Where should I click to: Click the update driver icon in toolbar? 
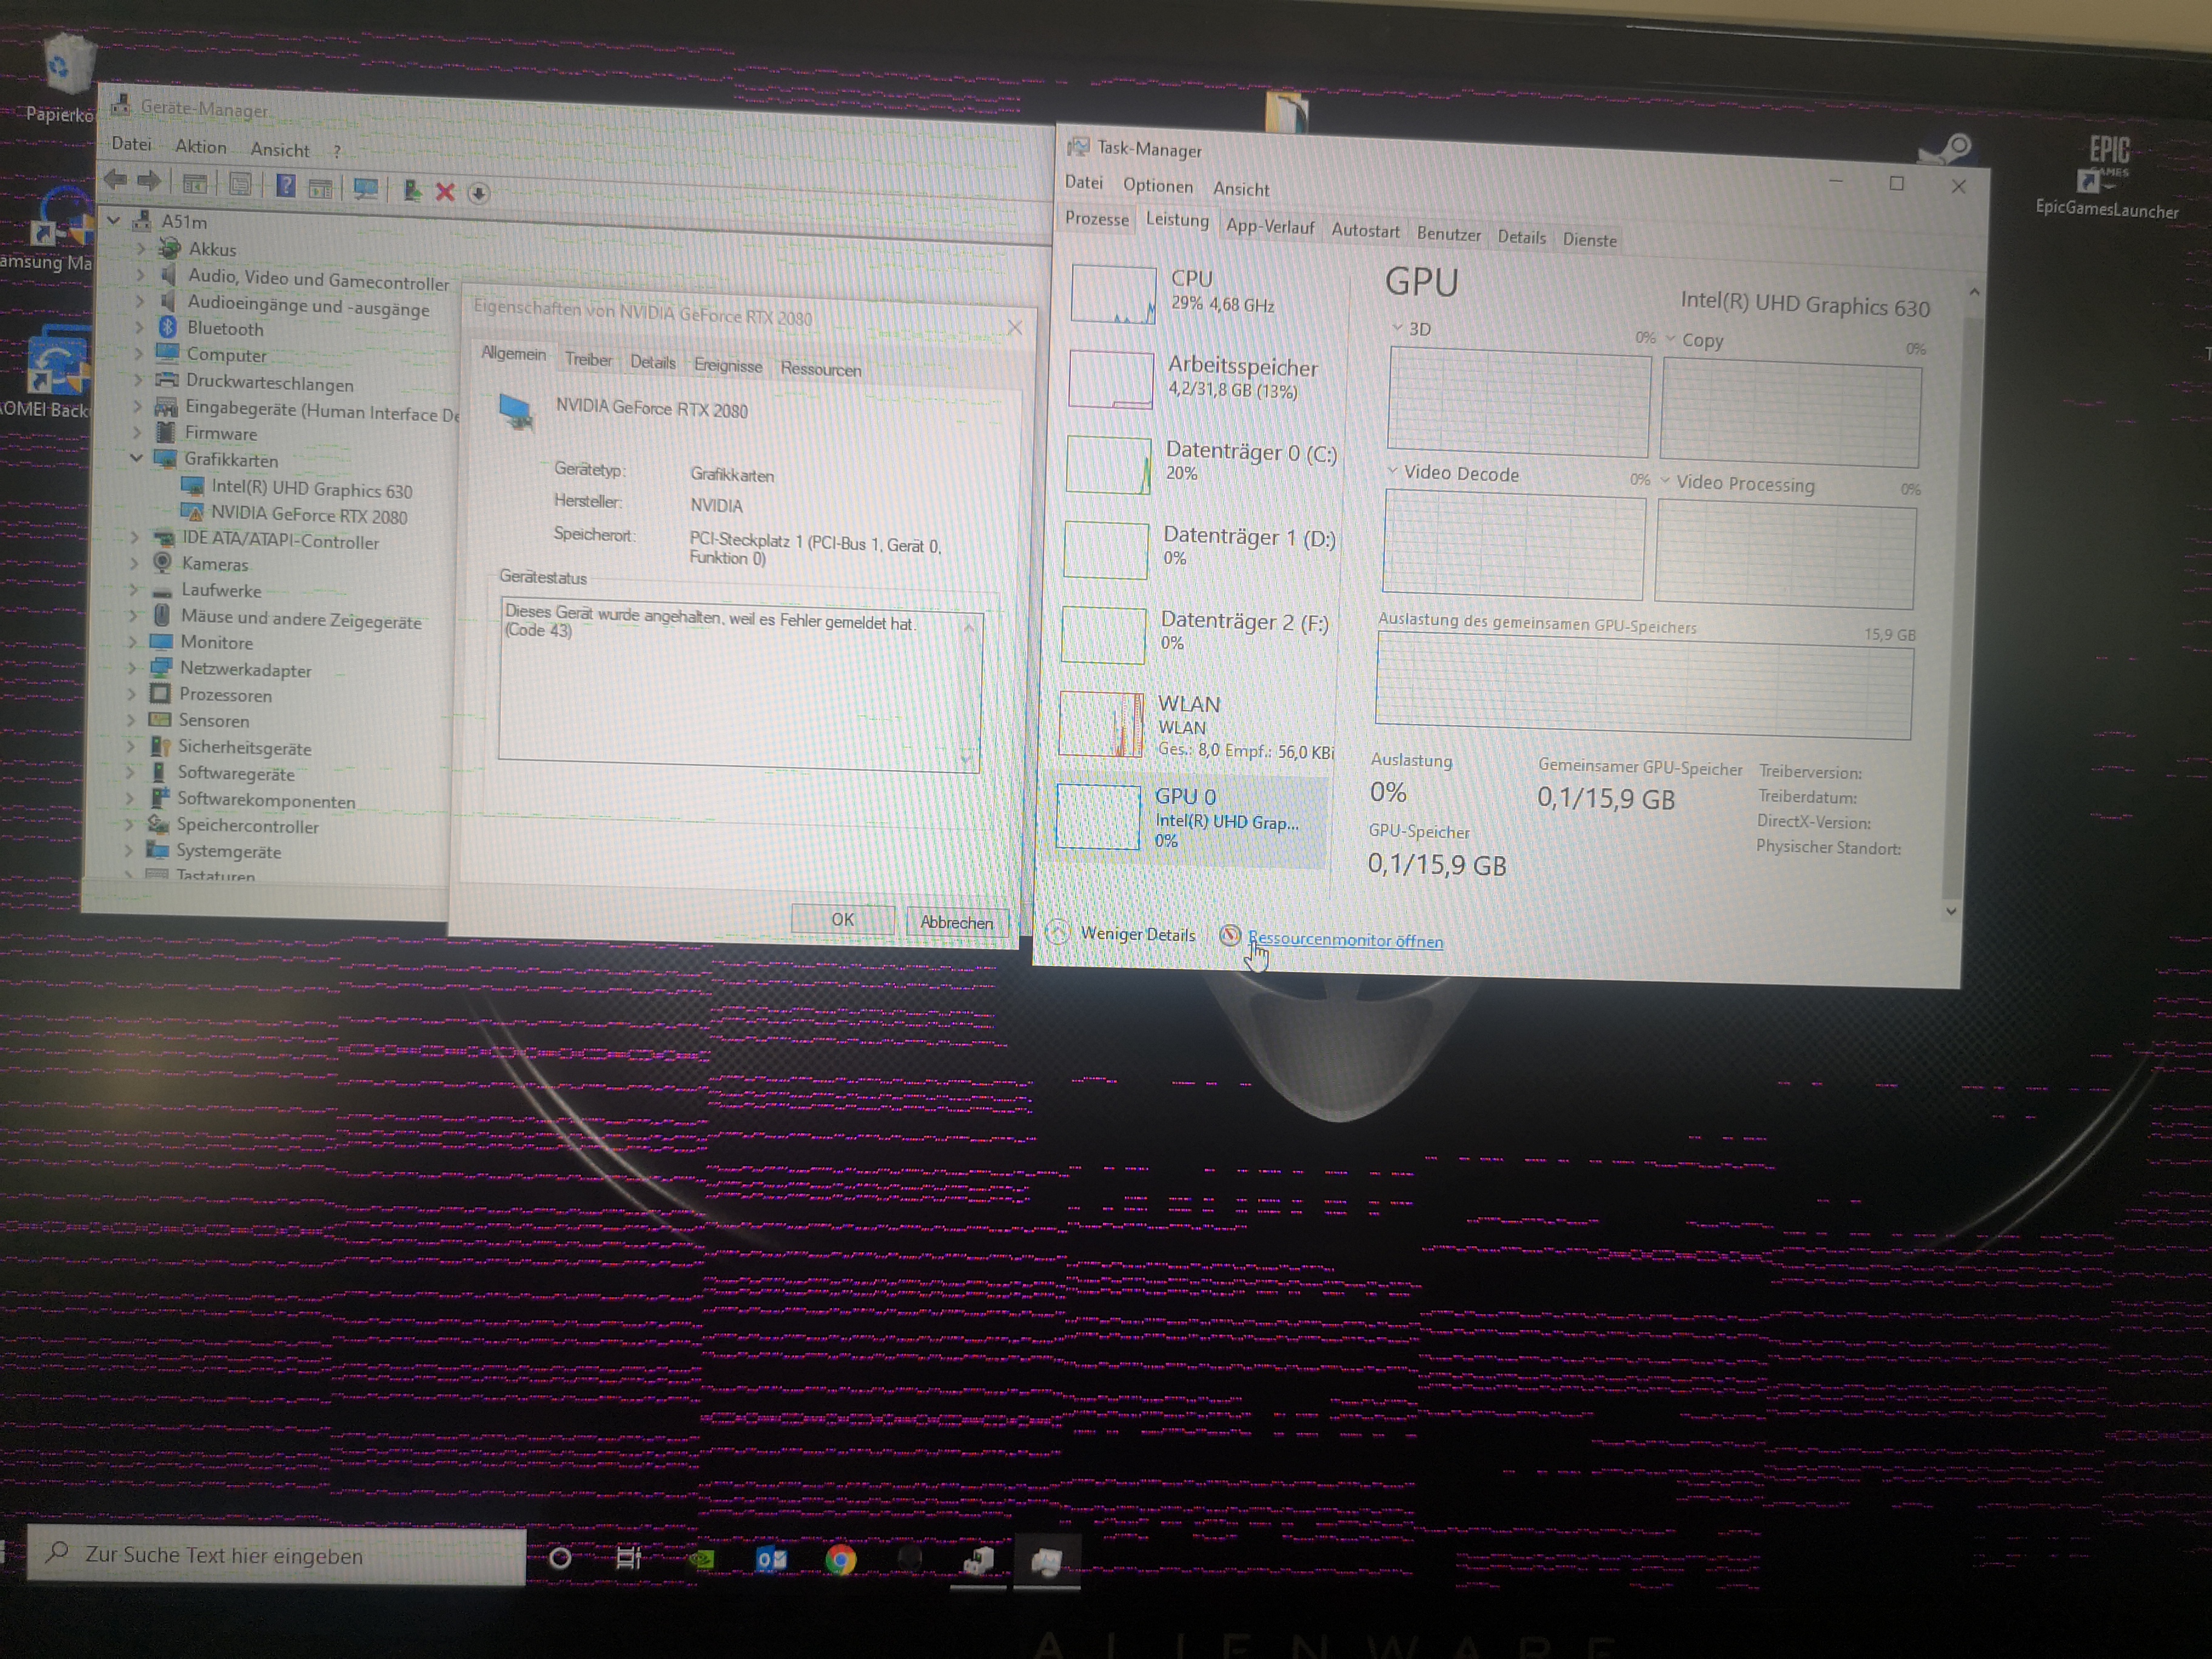coord(412,190)
